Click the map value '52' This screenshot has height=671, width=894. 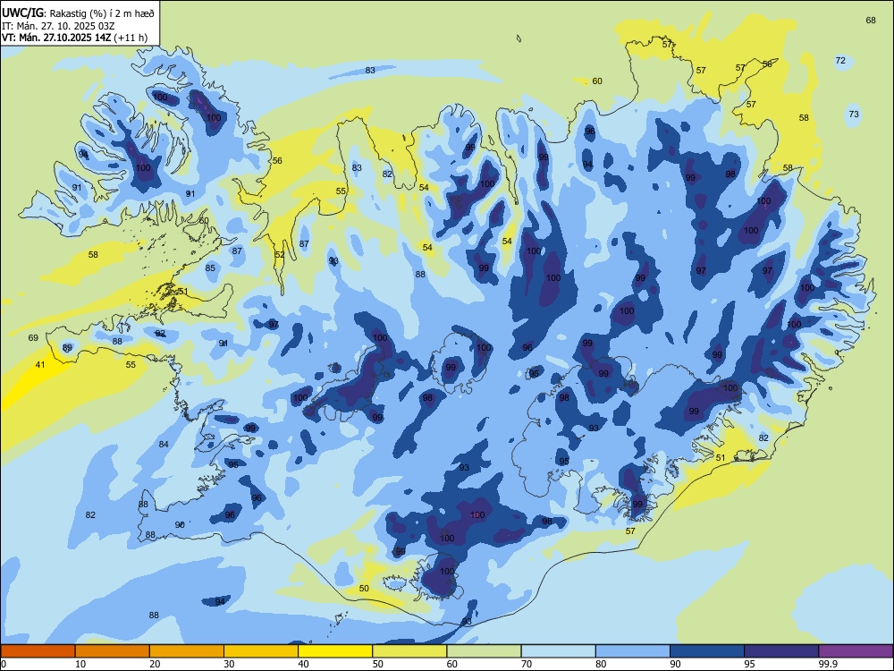(x=279, y=254)
